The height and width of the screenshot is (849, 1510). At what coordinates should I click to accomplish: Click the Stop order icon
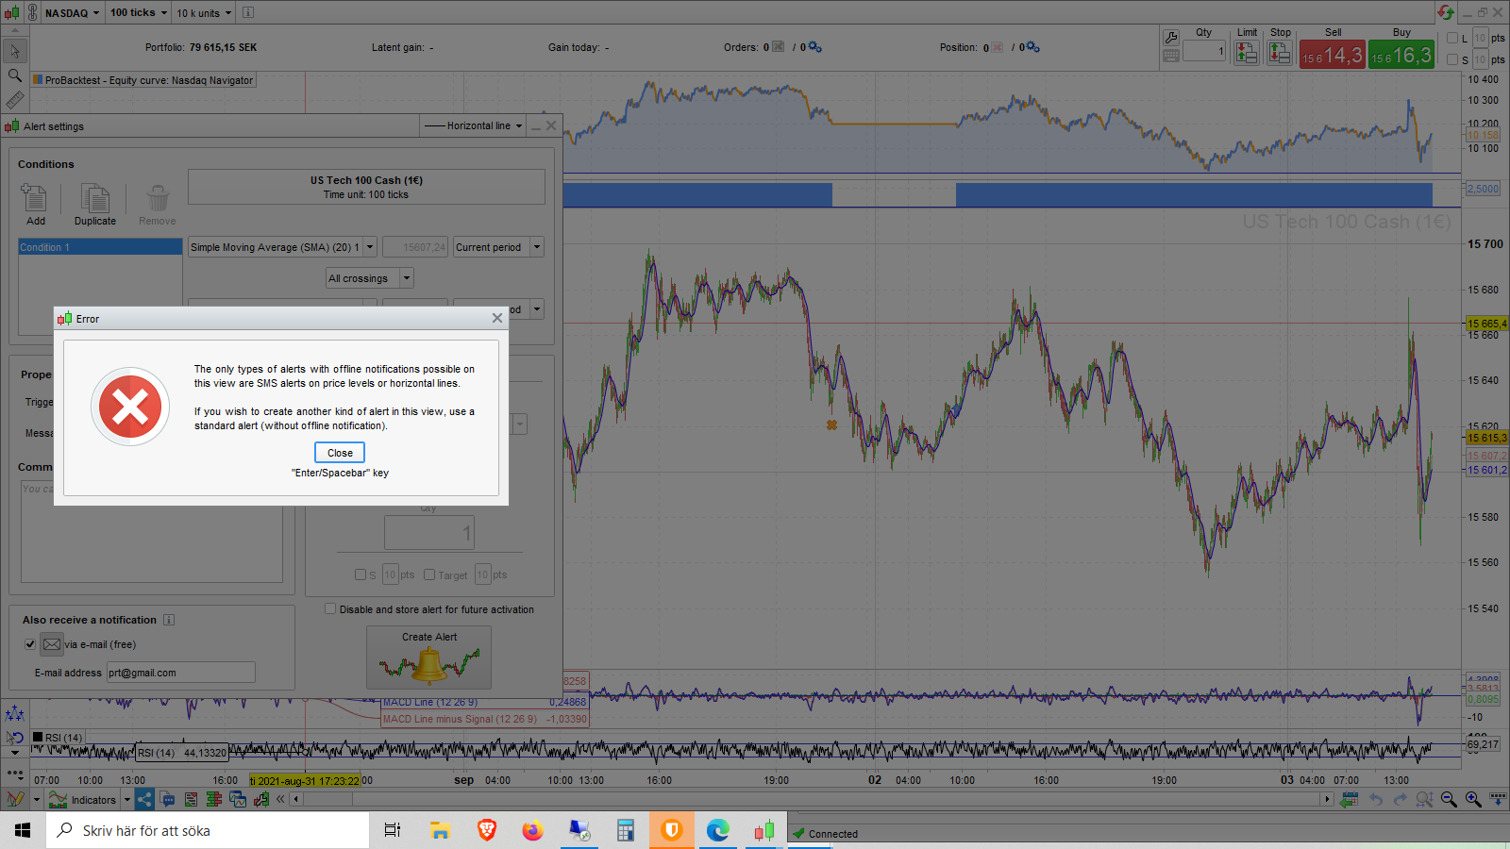1279,54
